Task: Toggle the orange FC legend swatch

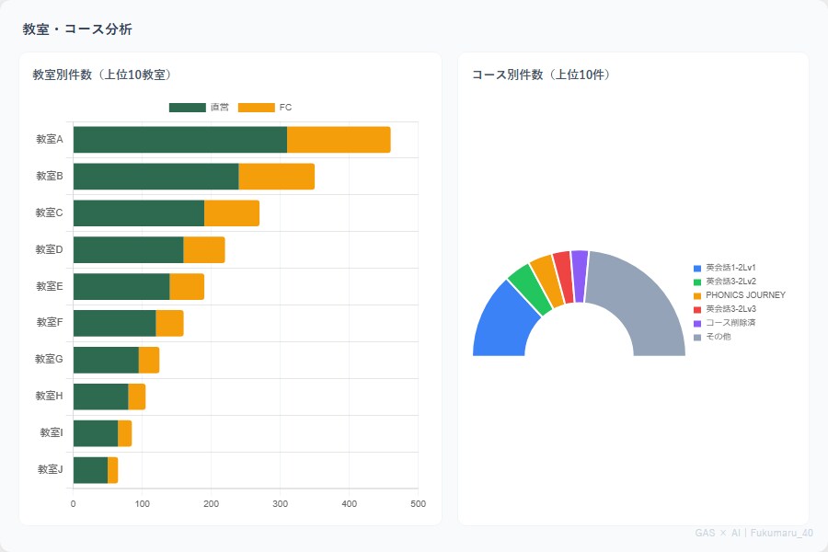Action: [257, 108]
